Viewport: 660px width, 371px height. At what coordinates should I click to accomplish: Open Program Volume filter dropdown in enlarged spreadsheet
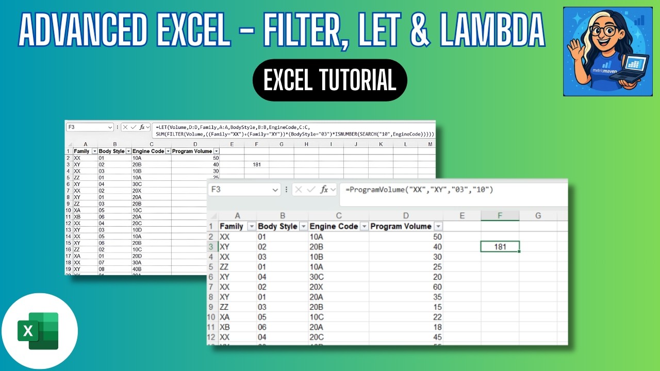click(438, 226)
